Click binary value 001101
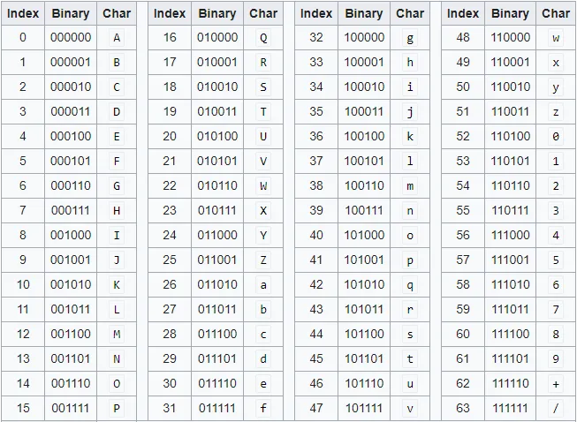 click(71, 358)
